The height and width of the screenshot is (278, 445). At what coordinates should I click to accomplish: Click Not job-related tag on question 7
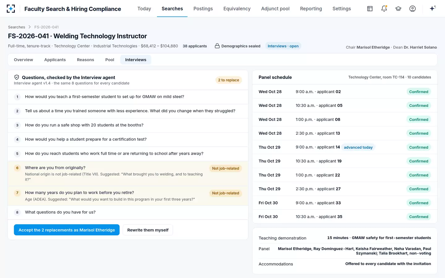coord(226,193)
